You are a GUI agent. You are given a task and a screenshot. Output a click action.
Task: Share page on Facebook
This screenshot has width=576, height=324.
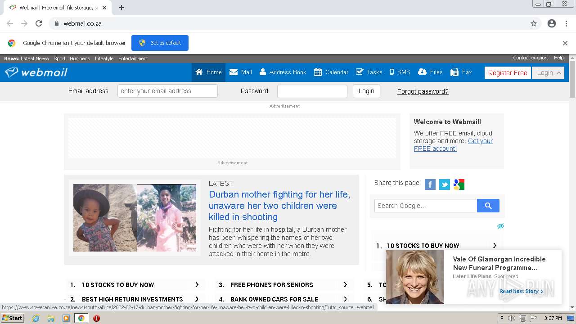tap(430, 184)
